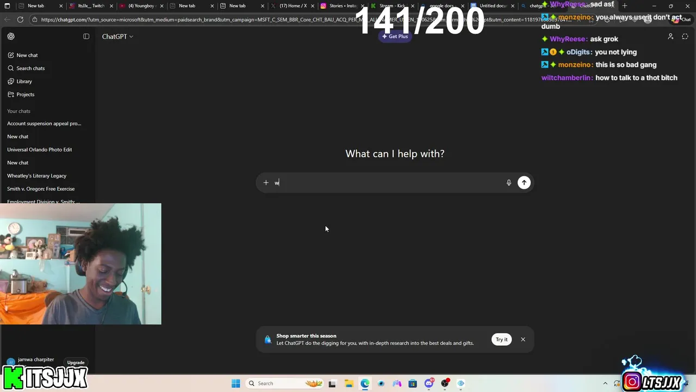Viewport: 696px width, 392px height.
Task: Open ChatGPT logo home icon
Action: click(11, 36)
